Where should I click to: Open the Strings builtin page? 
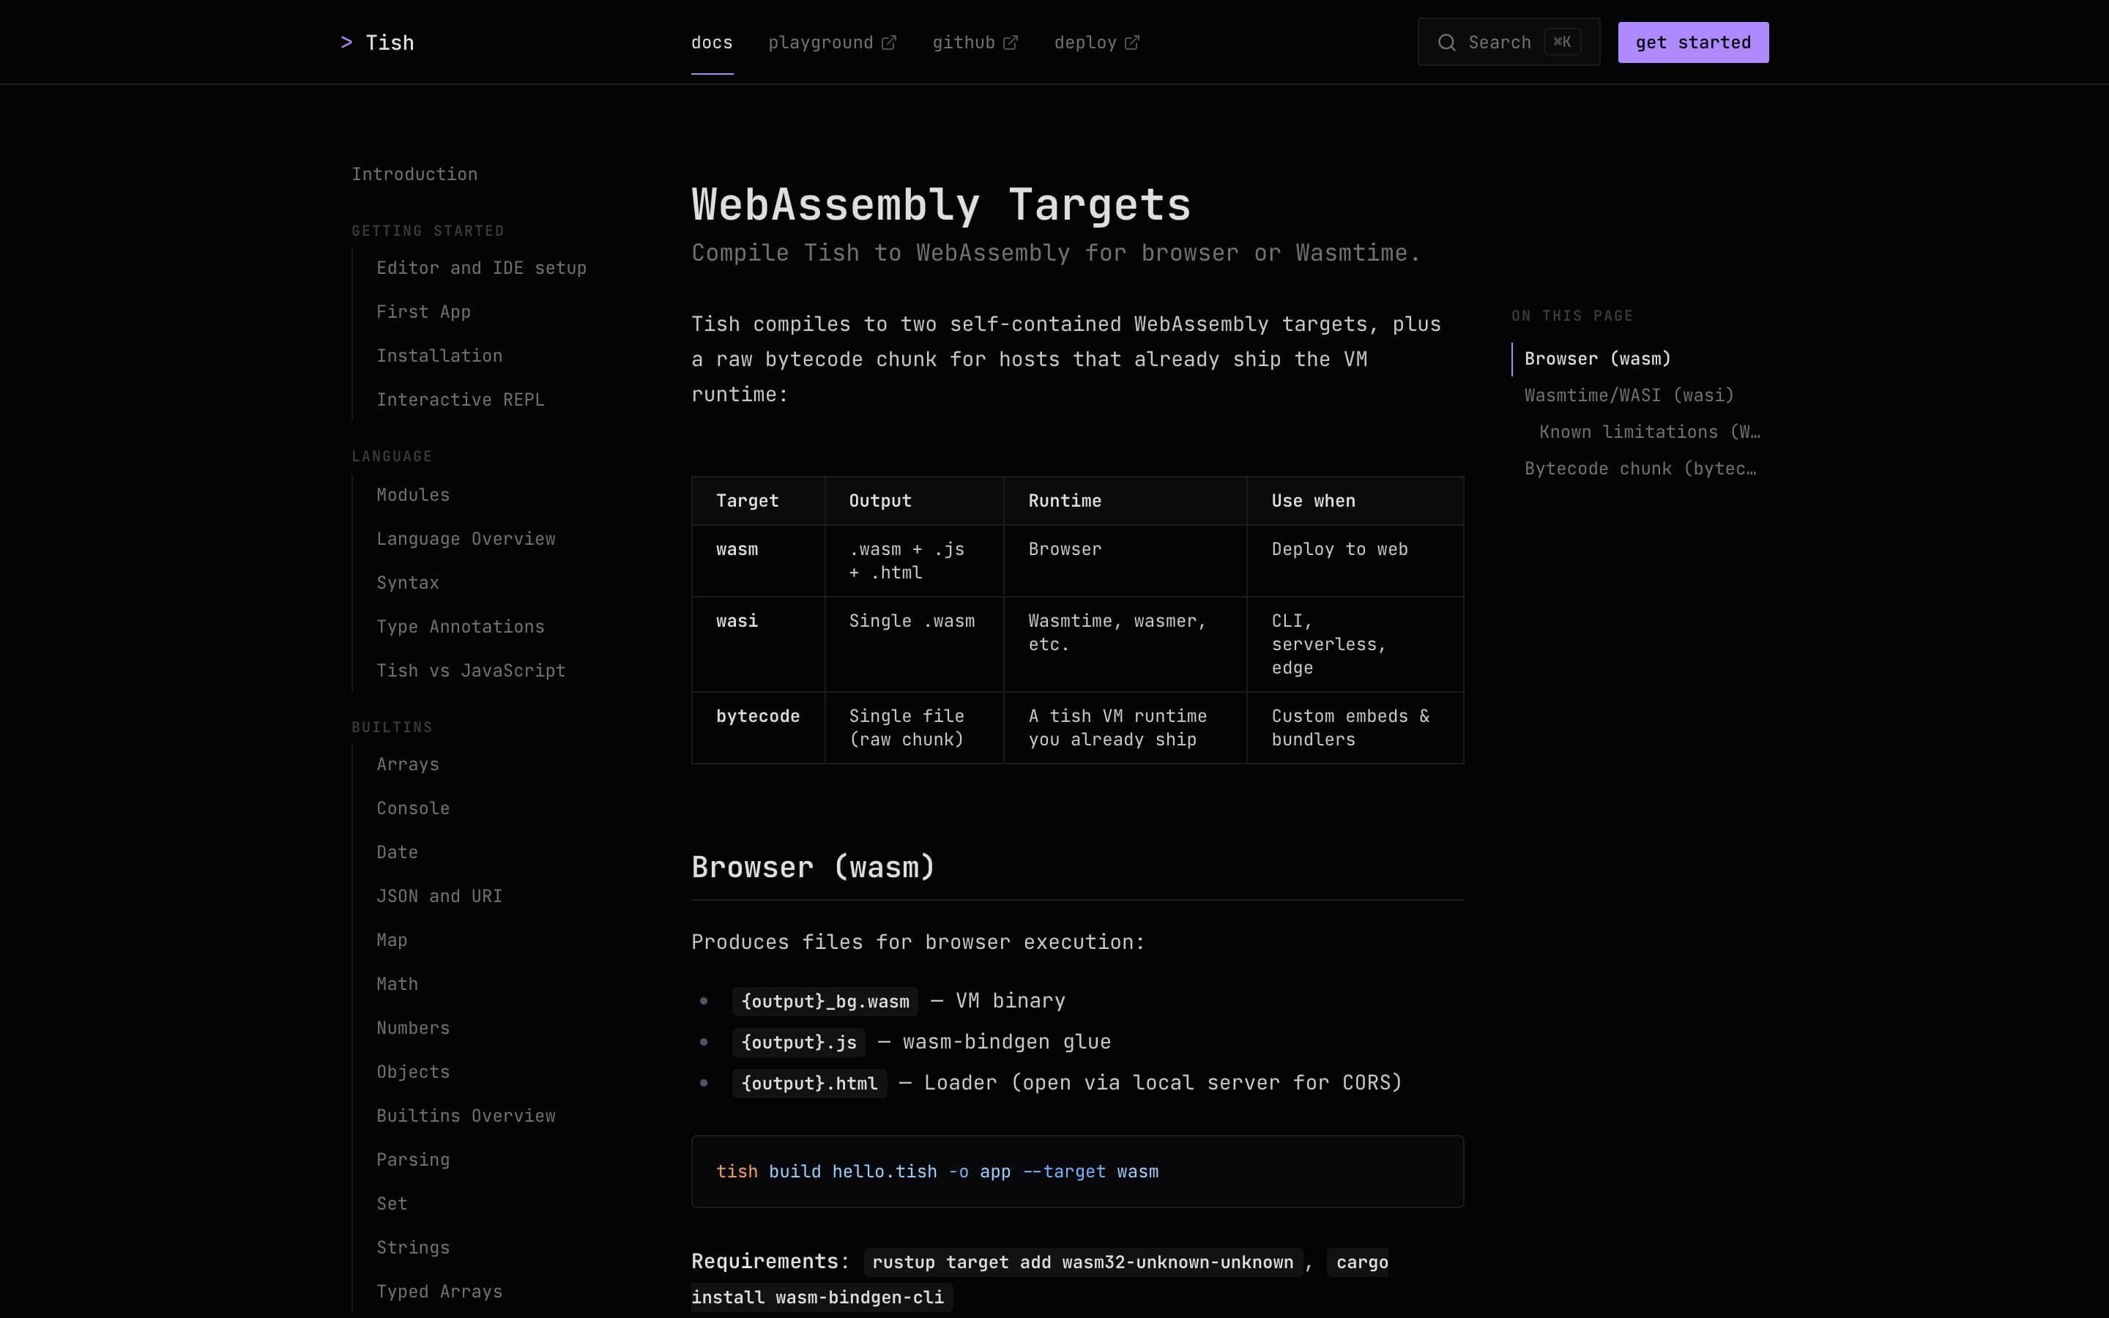tap(413, 1248)
